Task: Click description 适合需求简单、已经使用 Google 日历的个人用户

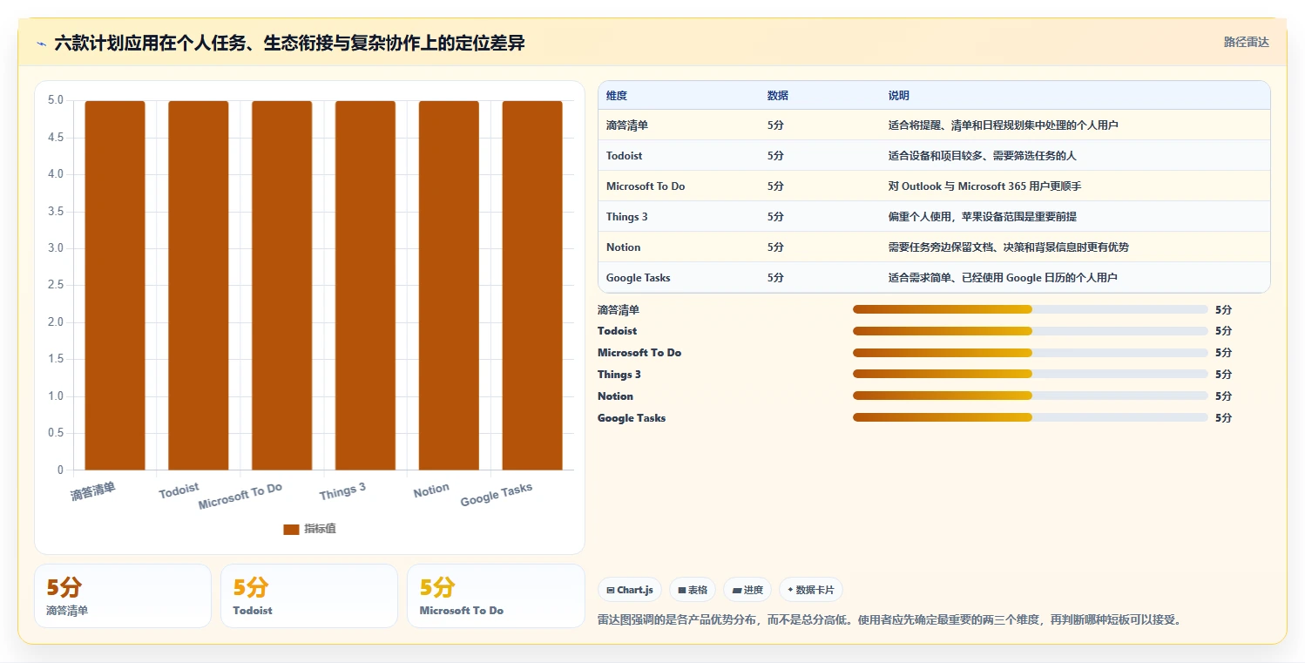Action: click(1003, 278)
